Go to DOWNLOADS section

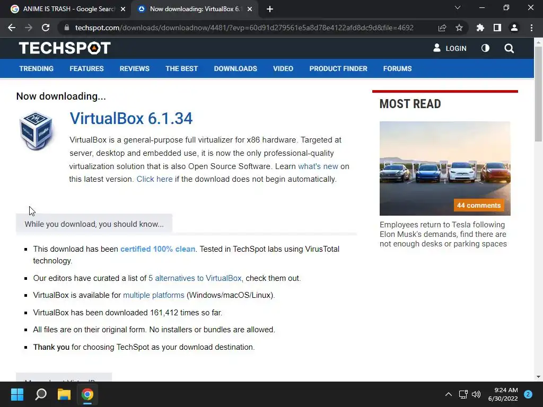click(x=235, y=68)
